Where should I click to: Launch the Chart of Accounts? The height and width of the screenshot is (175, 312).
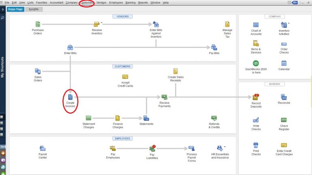[256, 25]
